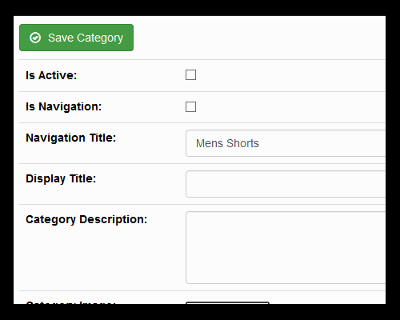Focus the Navigation Title input field
400x320 pixels.
click(x=286, y=143)
